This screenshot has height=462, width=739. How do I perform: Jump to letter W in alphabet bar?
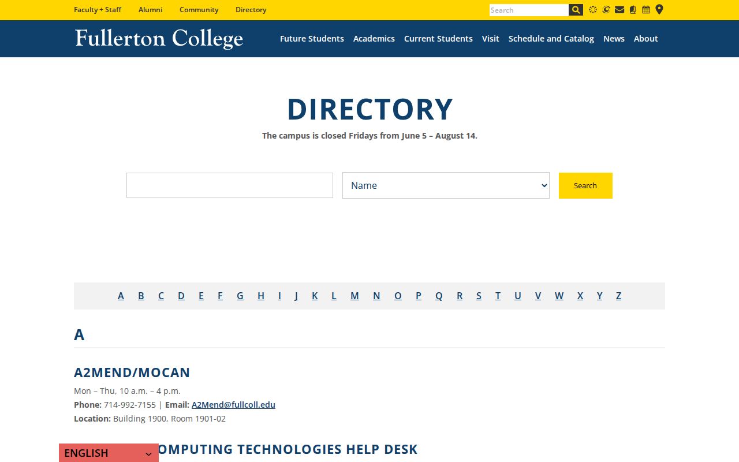(559, 296)
